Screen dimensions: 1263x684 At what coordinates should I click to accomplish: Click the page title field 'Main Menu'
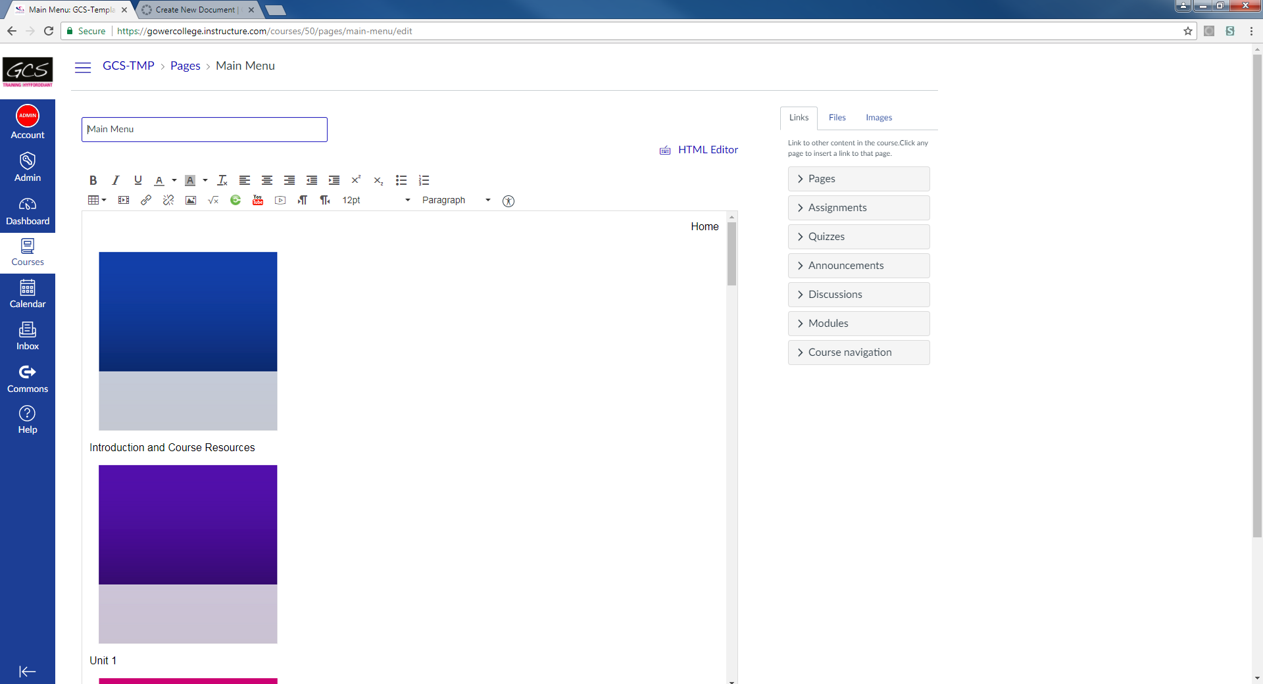(205, 130)
